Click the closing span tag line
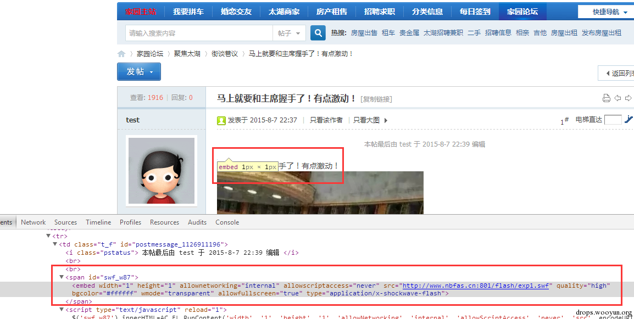Screen dimensions: 634x319 click(79, 301)
